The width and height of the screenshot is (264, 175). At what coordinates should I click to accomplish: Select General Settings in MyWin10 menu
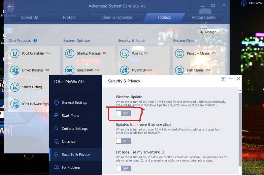tap(76, 102)
